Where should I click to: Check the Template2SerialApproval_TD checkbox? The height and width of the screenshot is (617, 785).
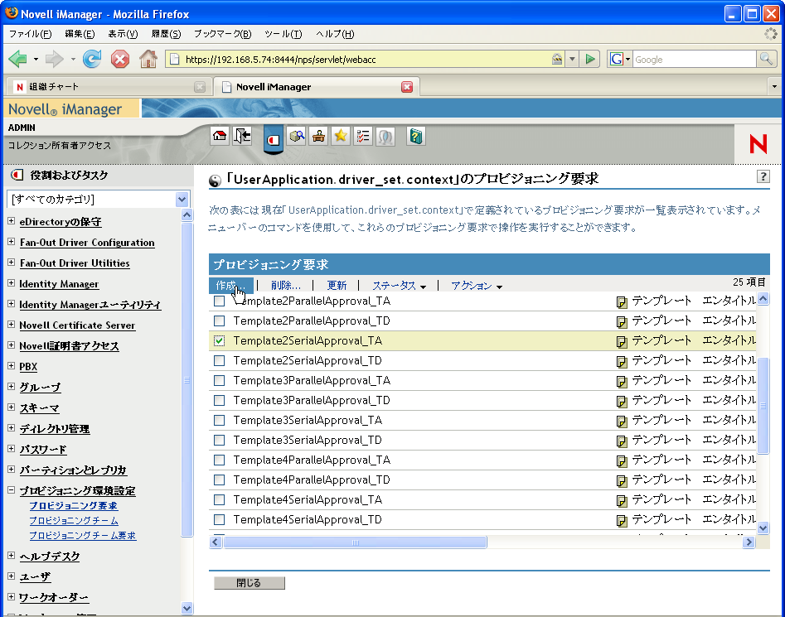point(220,361)
